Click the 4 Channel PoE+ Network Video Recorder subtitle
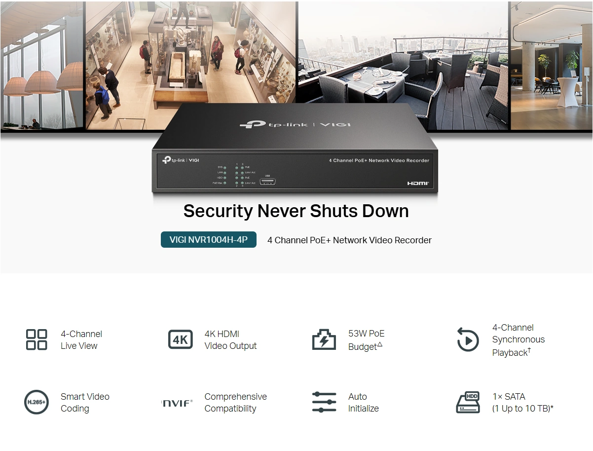 coord(349,240)
